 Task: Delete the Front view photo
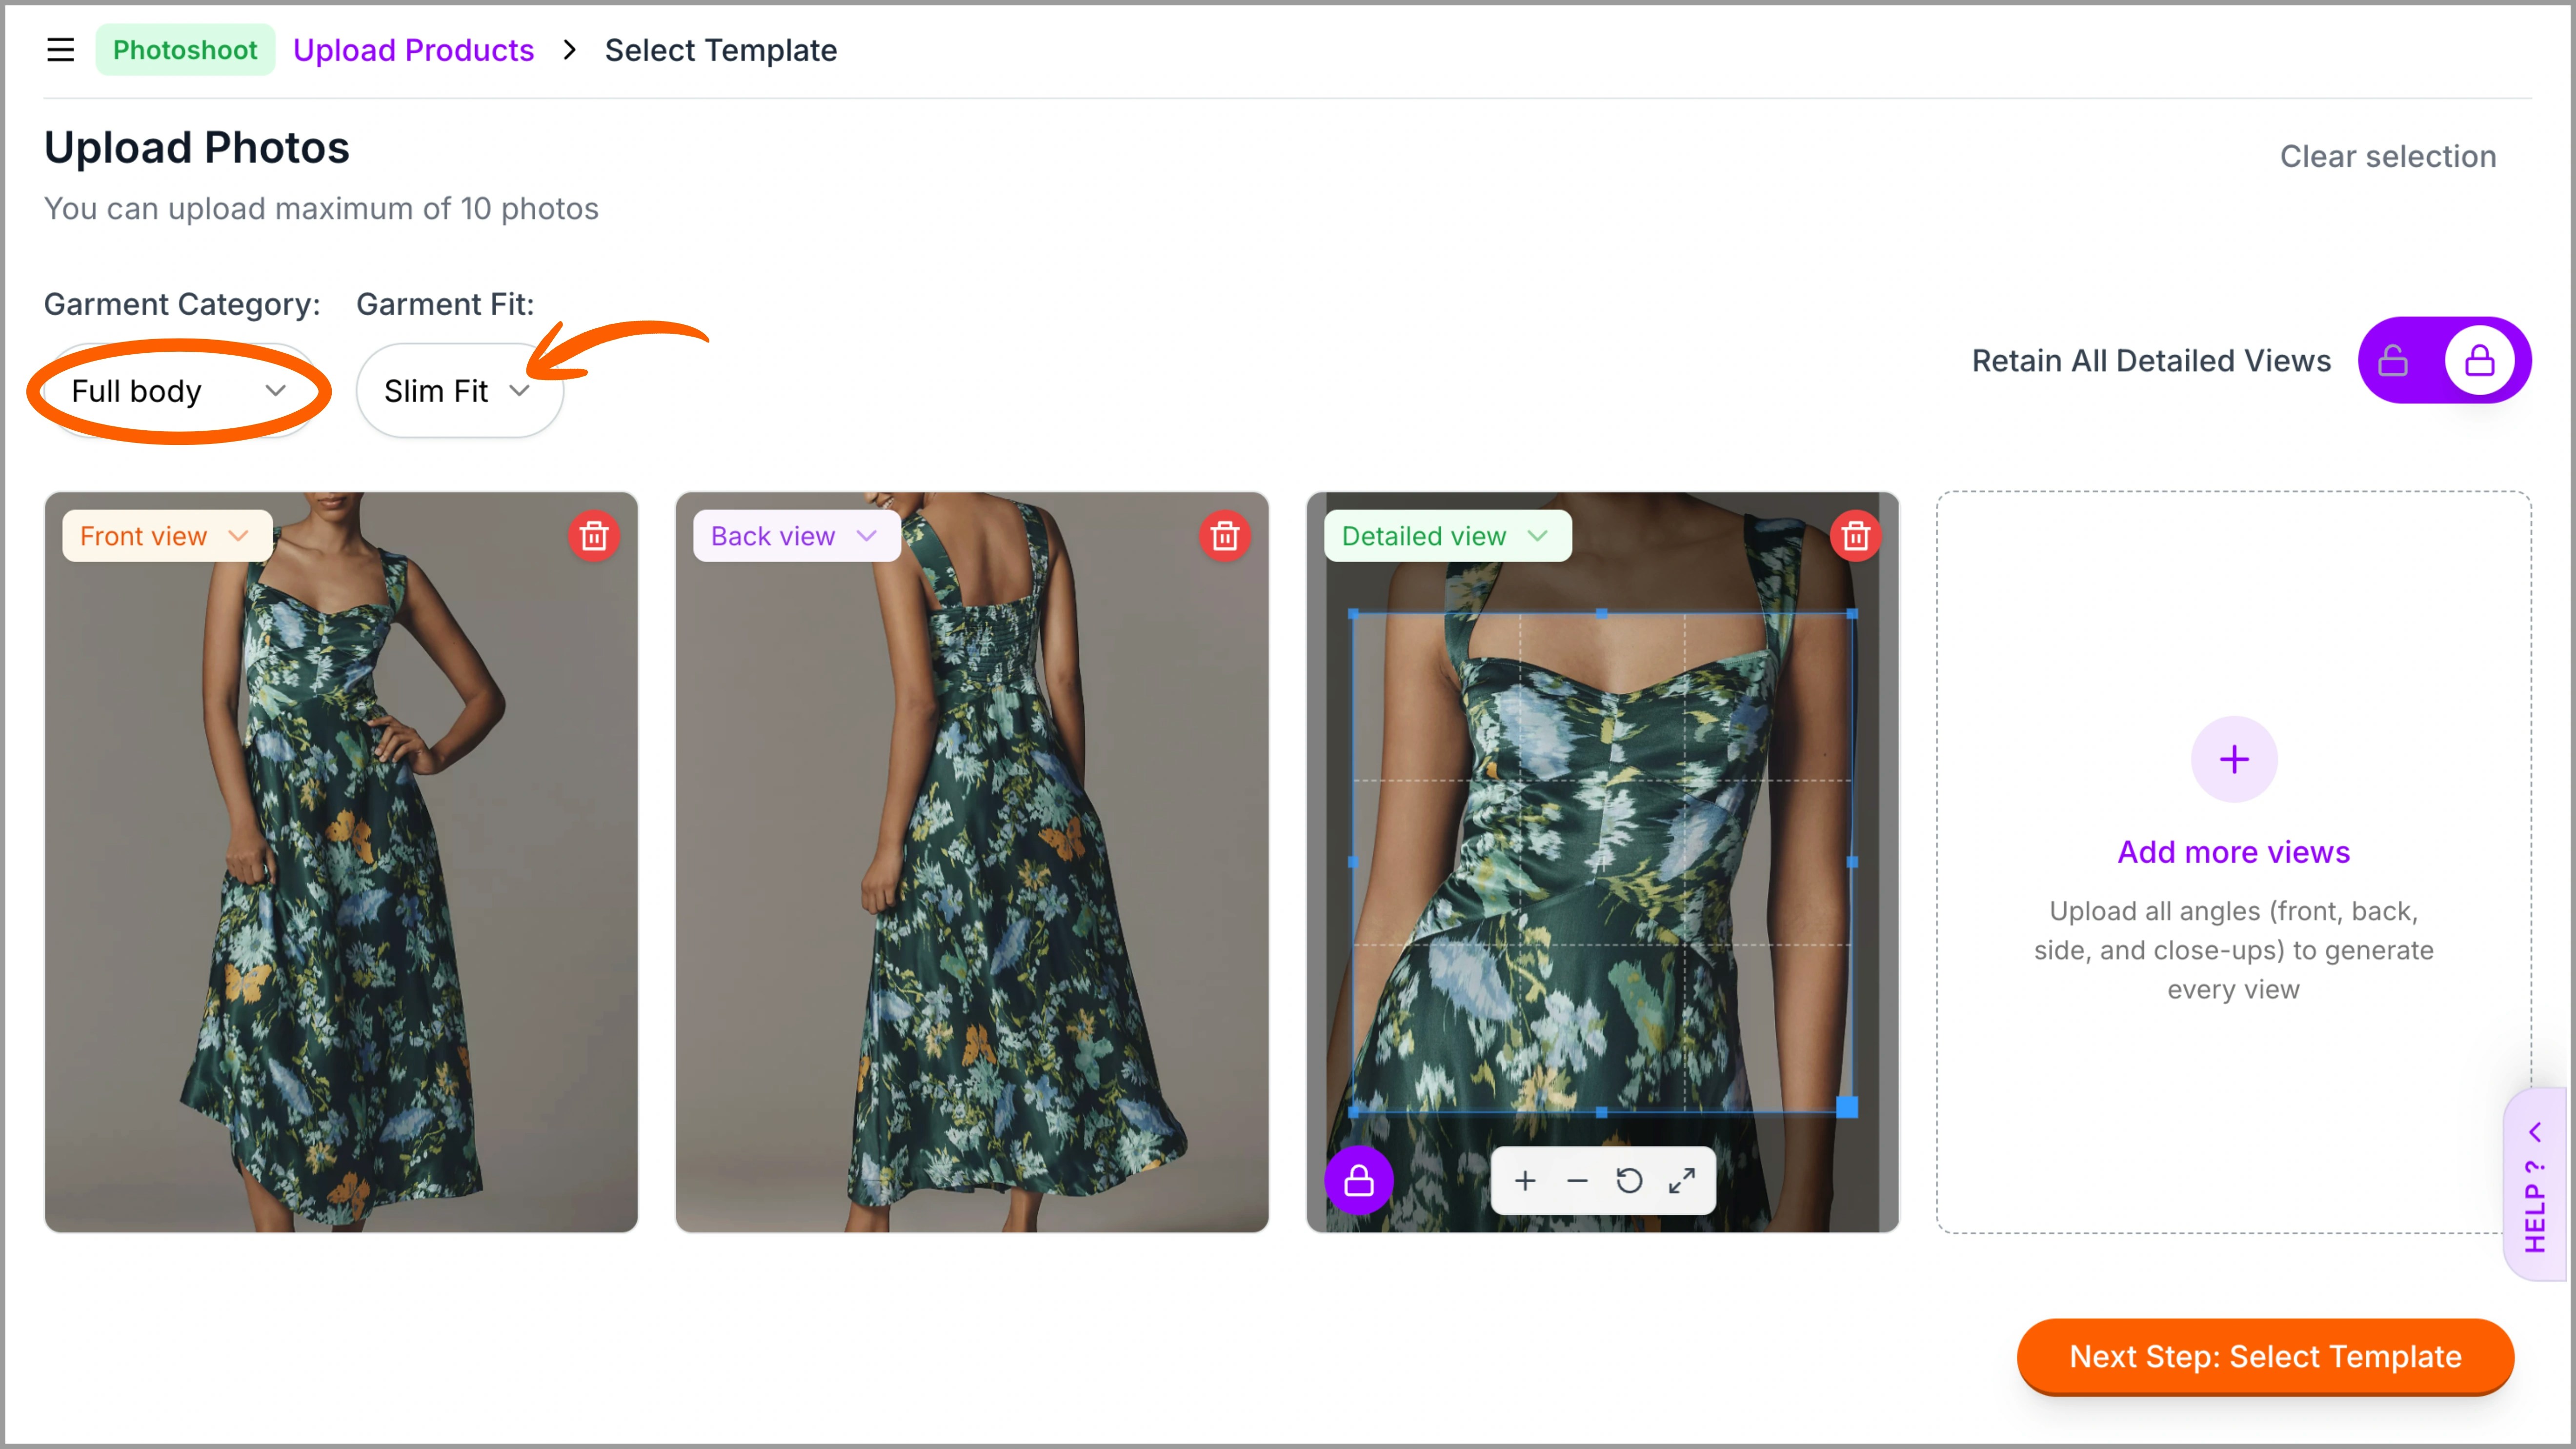pyautogui.click(x=594, y=536)
